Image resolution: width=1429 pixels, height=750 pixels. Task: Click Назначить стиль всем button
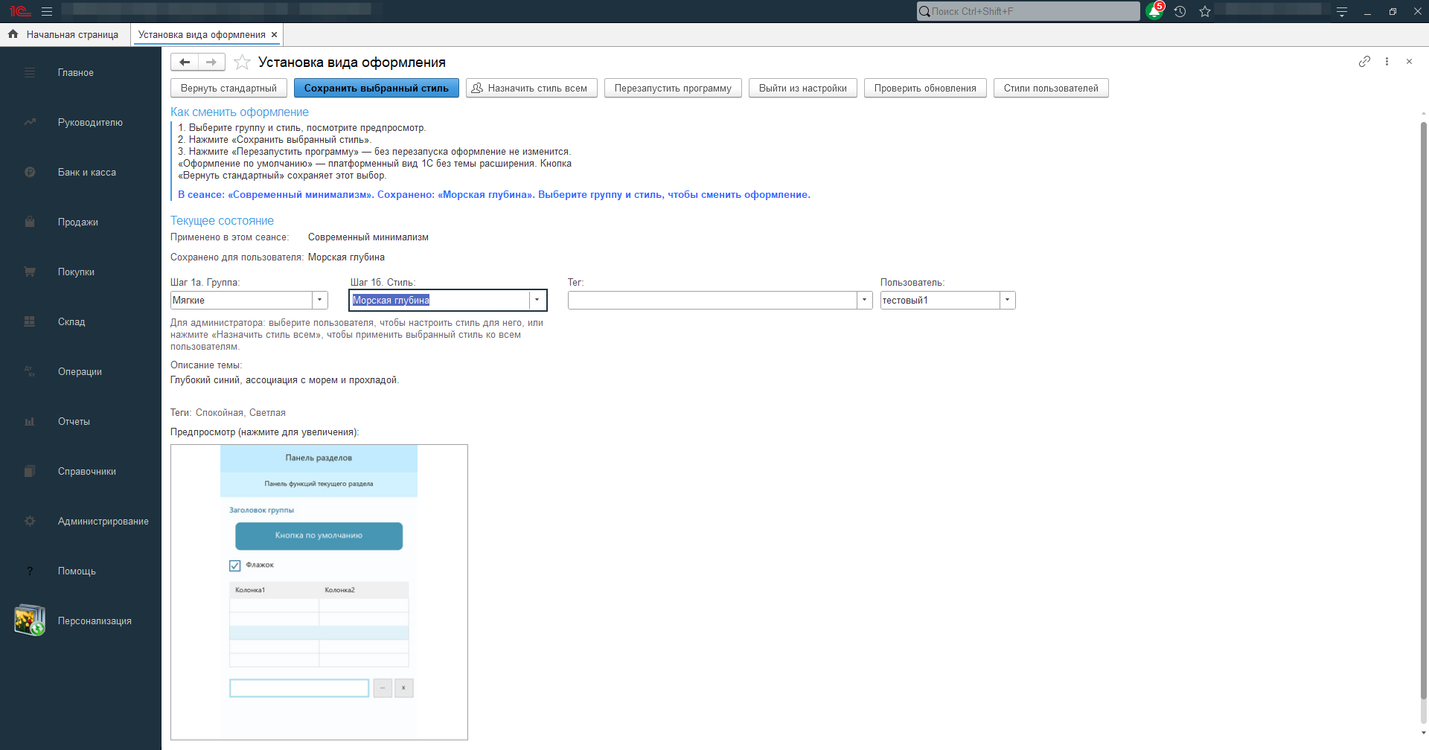(x=531, y=89)
